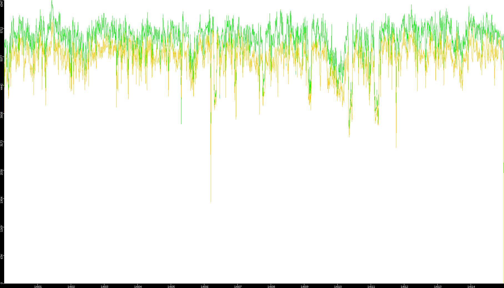Click the 14:08 time axis label

(x=271, y=286)
